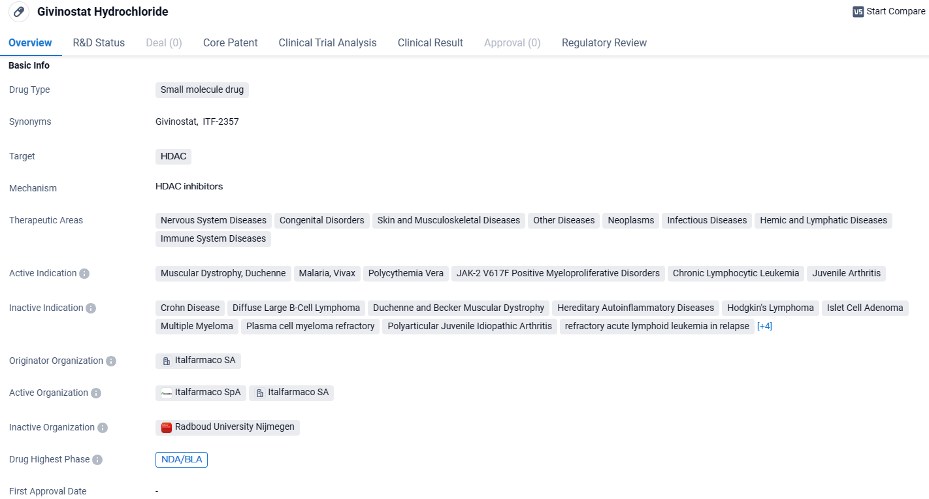
Task: Click the Start Compare VS icon
Action: point(858,12)
